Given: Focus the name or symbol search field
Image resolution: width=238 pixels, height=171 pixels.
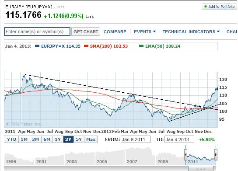Looking at the screenshot, I should click(x=37, y=31).
